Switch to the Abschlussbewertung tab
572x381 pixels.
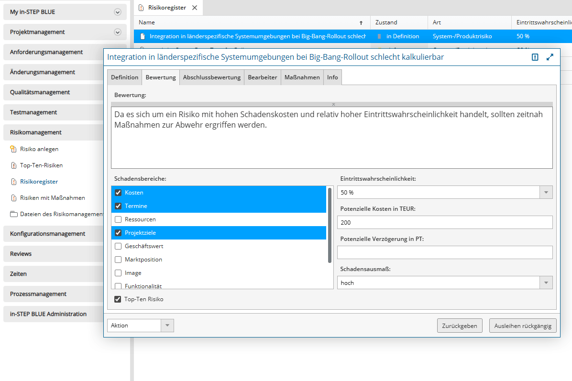pyautogui.click(x=211, y=77)
